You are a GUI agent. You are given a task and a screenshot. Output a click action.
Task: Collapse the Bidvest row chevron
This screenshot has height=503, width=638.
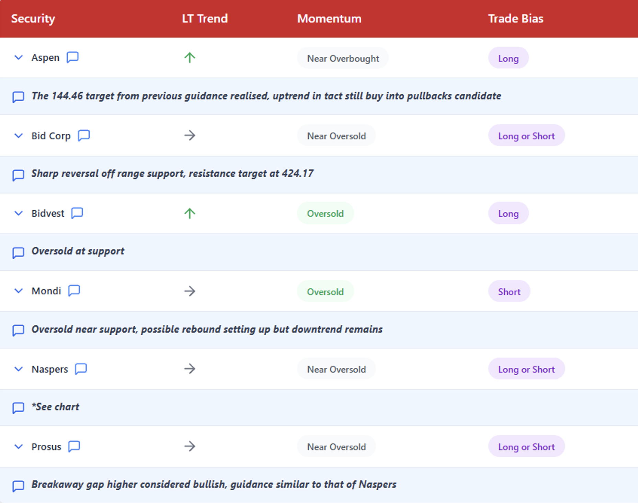19,213
